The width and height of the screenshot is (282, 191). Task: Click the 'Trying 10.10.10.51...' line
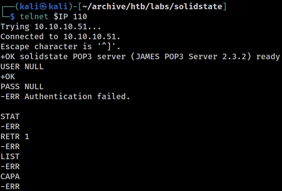point(51,27)
